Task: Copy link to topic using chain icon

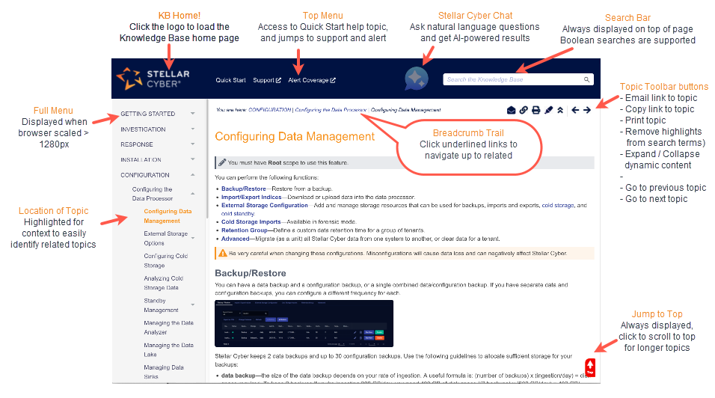Action: pos(524,110)
